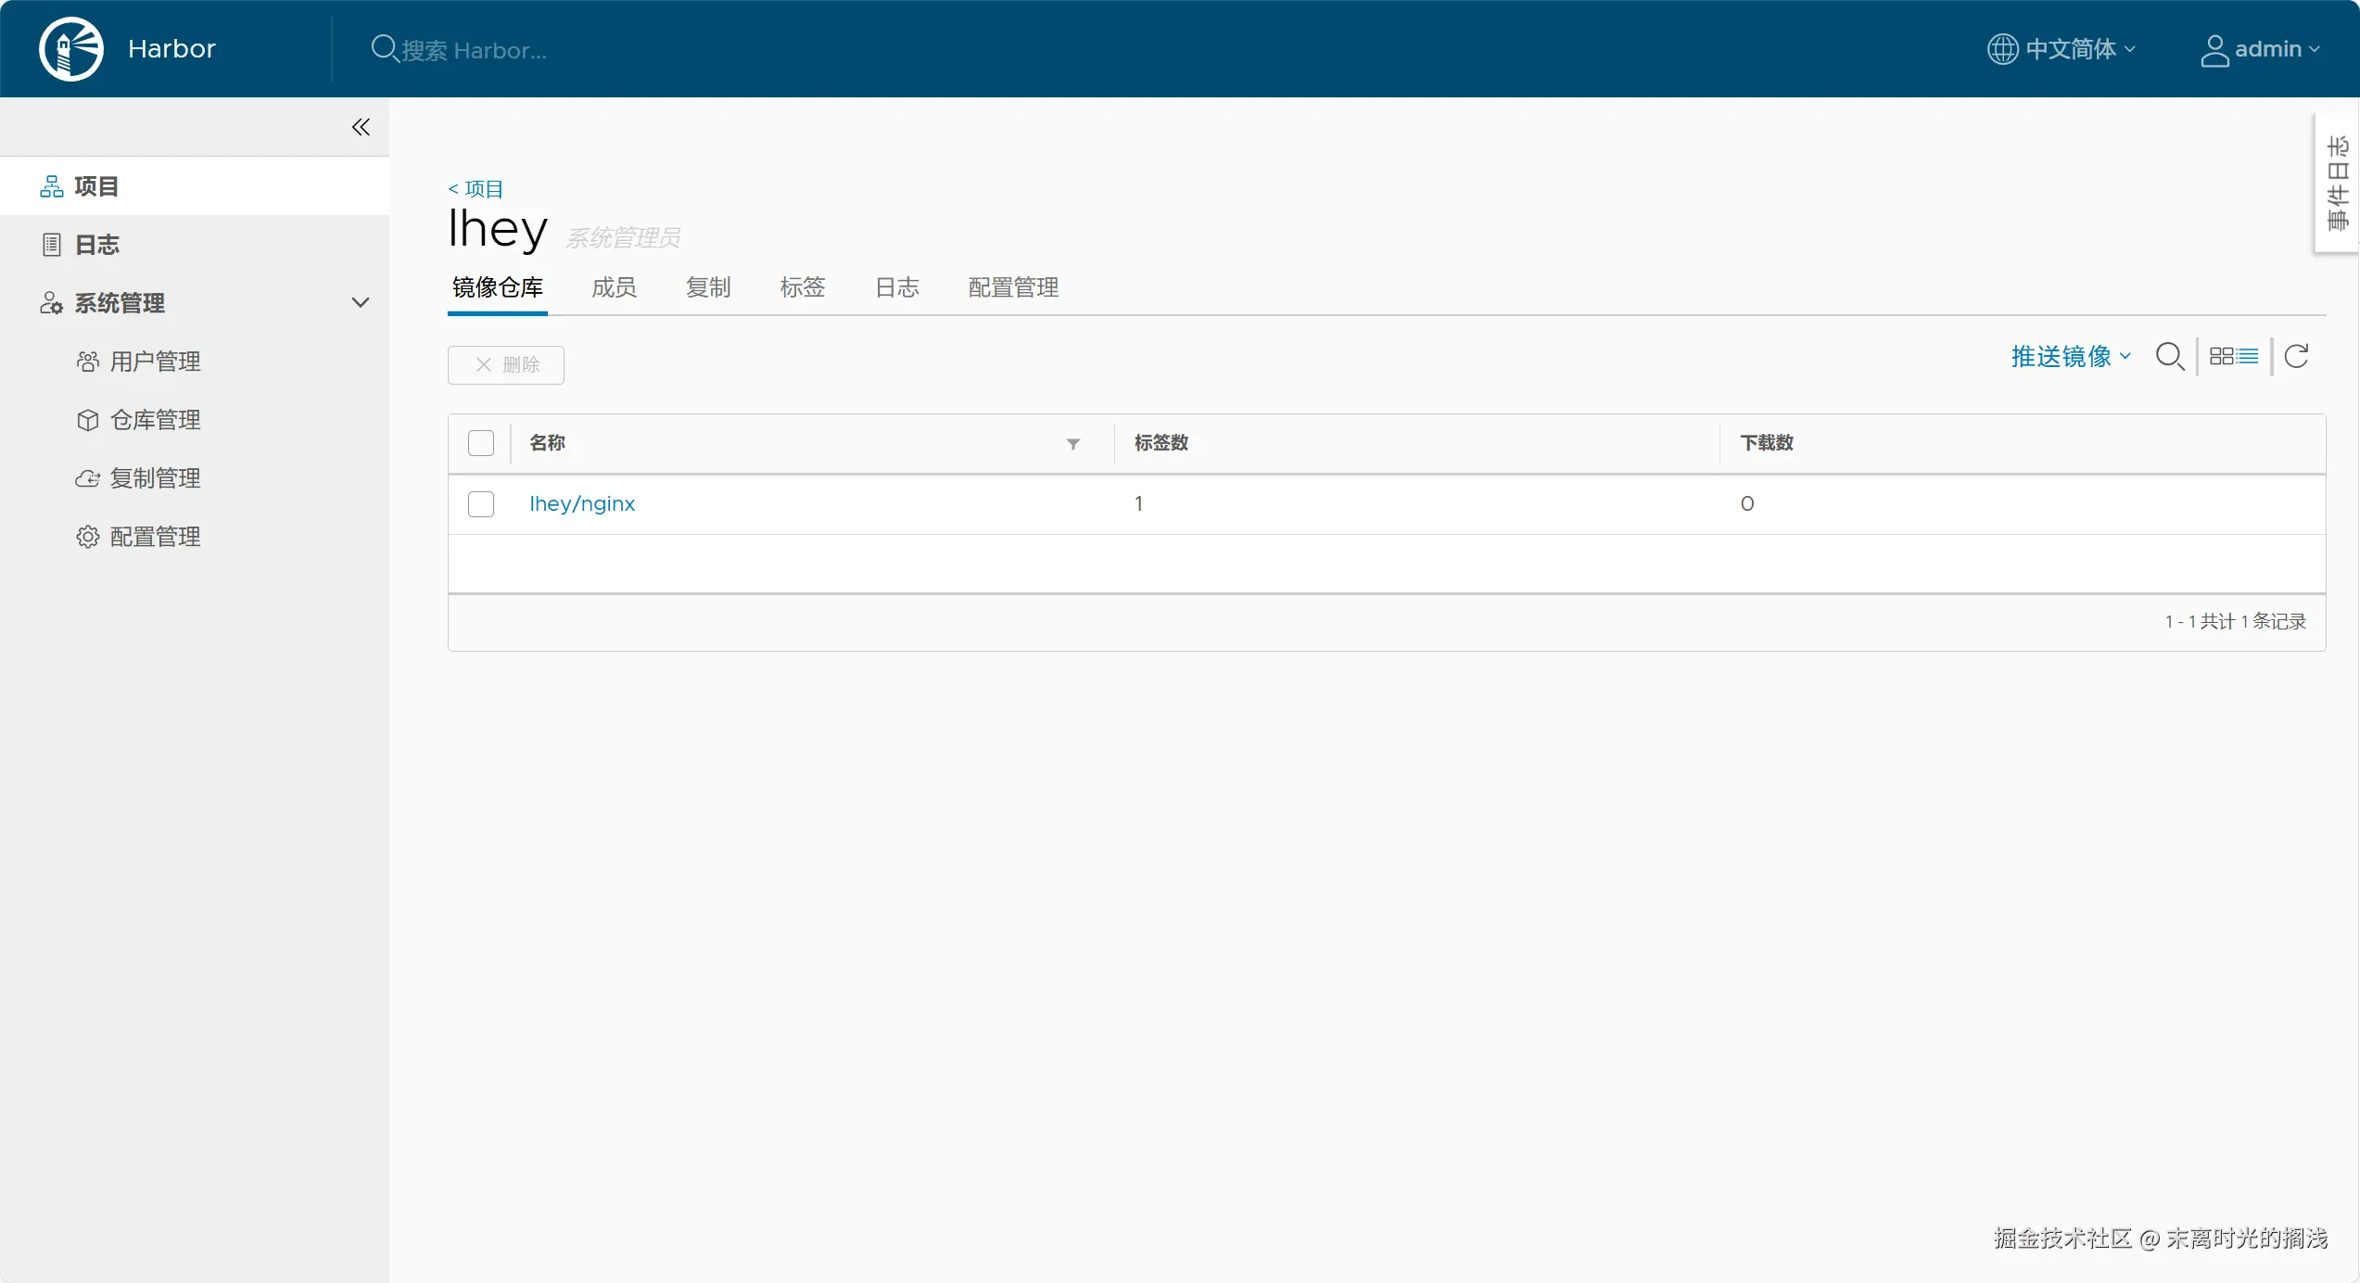Viewport: 2360px width, 1283px height.
Task: Go back via < 项目 link
Action: pyautogui.click(x=476, y=189)
